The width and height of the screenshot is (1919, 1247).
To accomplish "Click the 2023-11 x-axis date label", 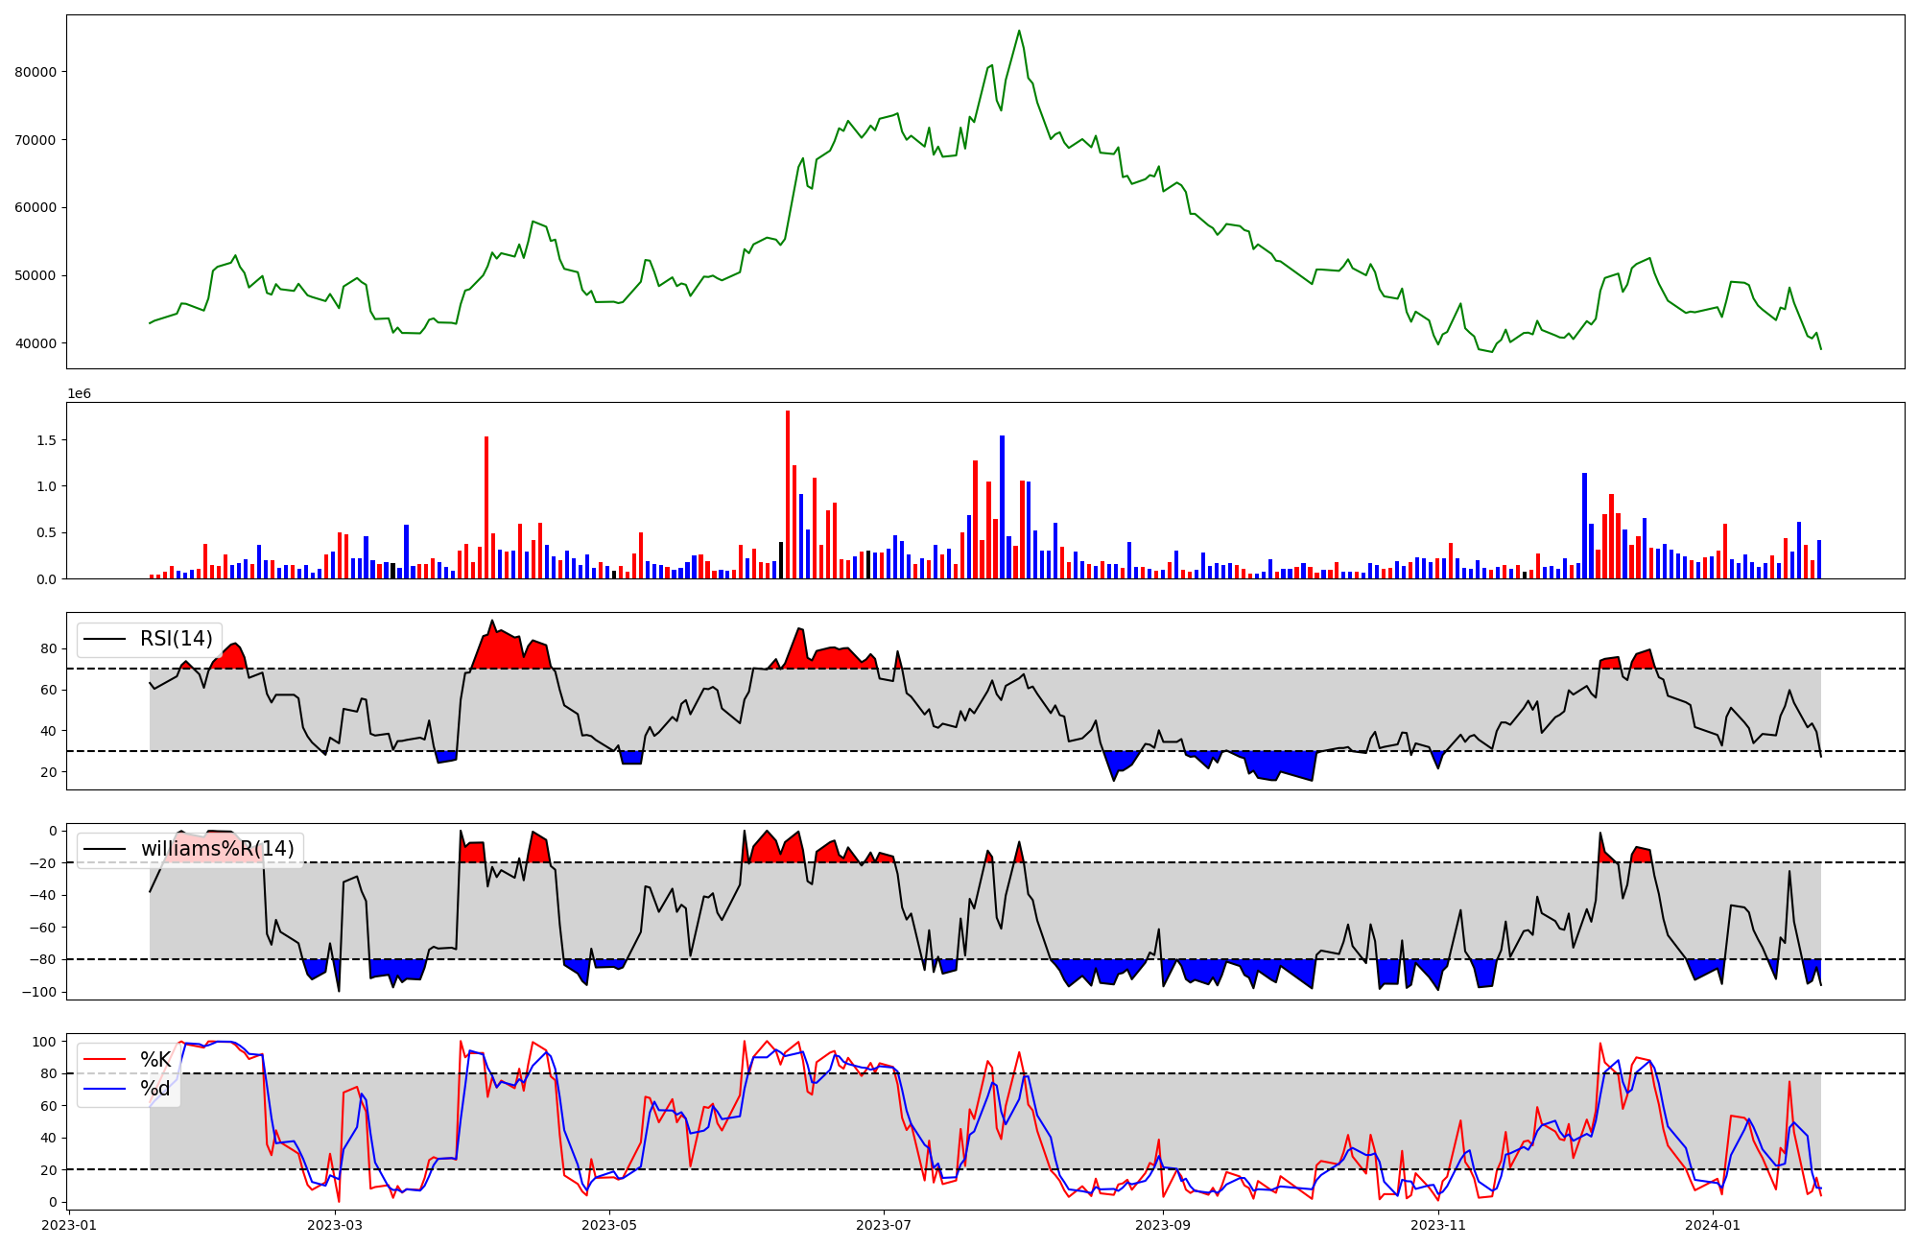I will [1439, 1225].
